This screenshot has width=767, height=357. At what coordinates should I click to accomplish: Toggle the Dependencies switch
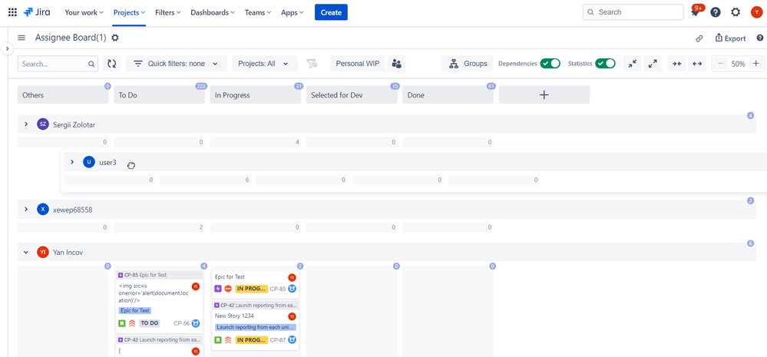pos(550,64)
